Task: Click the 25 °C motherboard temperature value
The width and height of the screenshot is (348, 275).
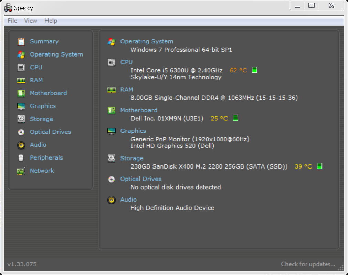Action: [x=219, y=119]
